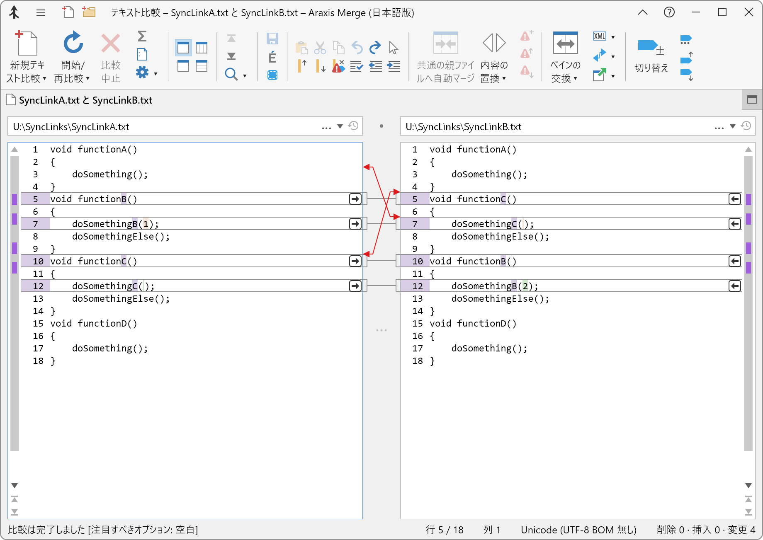
Task: Copy line 5 functionB to right pane
Action: pyautogui.click(x=355, y=199)
